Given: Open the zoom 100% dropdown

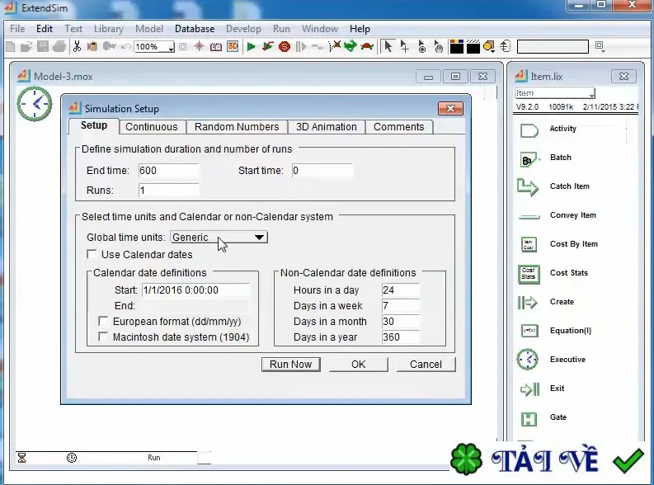Looking at the screenshot, I should (154, 47).
